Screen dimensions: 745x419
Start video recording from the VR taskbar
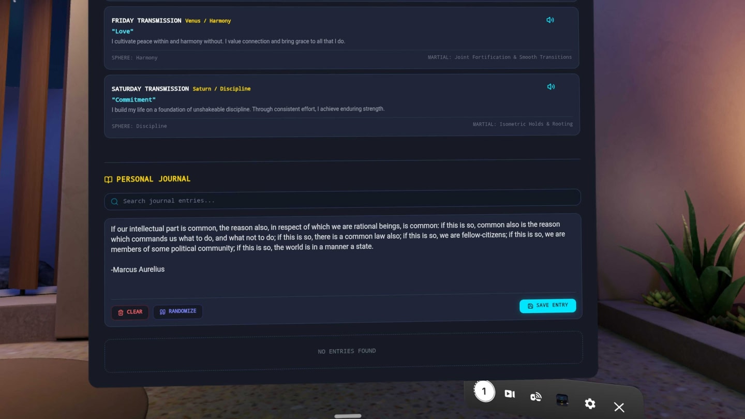510,394
